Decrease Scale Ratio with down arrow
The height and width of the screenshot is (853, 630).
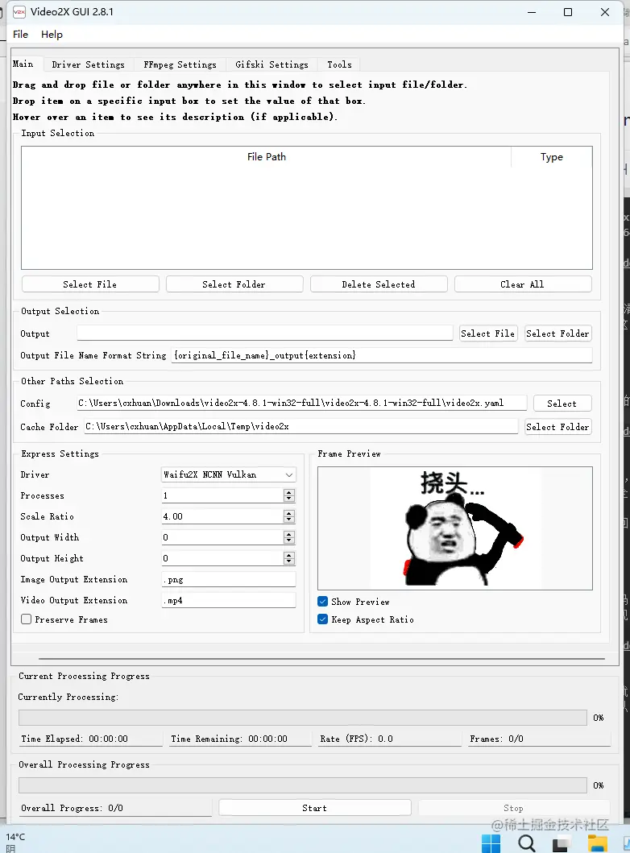(x=289, y=519)
